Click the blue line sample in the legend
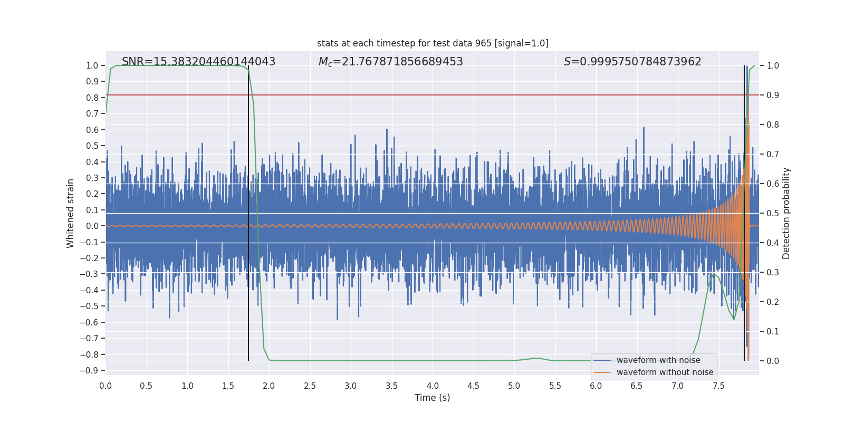 point(602,360)
